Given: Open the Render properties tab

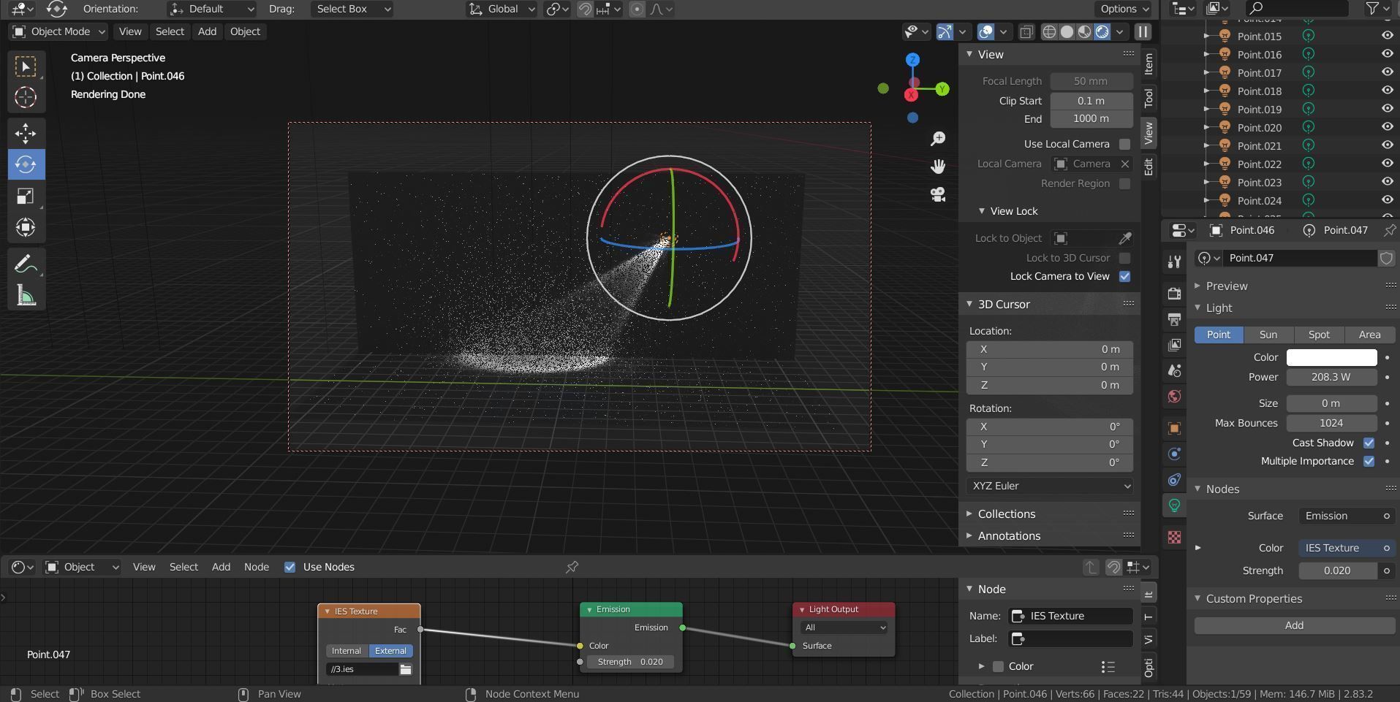Looking at the screenshot, I should [x=1174, y=293].
